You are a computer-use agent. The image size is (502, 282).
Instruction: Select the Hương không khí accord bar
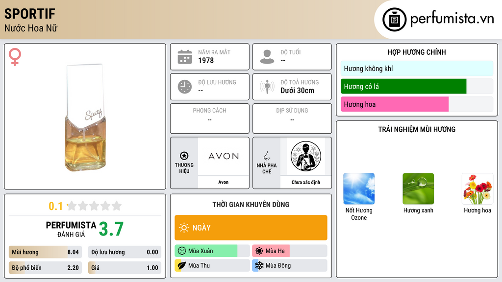click(x=417, y=69)
